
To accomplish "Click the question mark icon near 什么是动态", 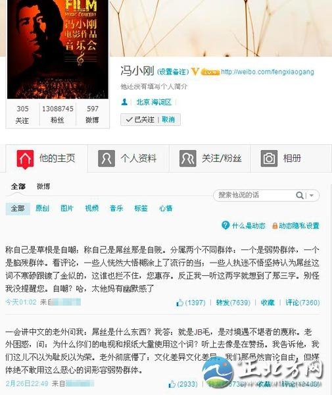I will [x=225, y=225].
